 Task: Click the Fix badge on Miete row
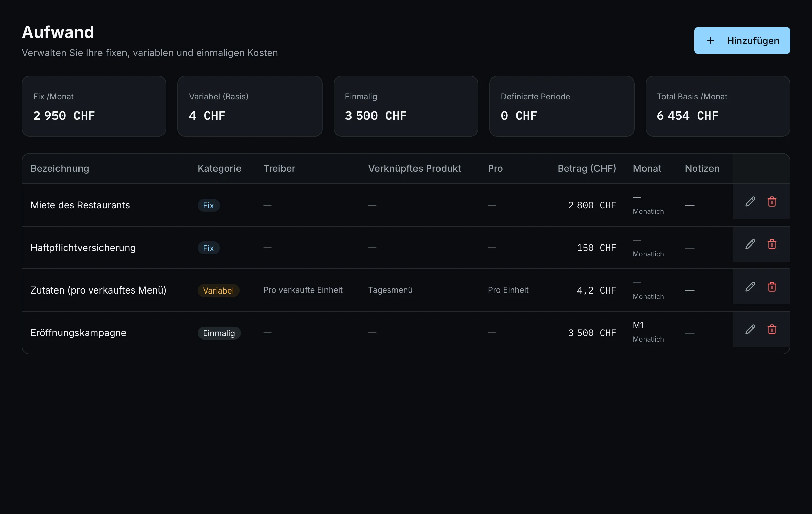[208, 205]
